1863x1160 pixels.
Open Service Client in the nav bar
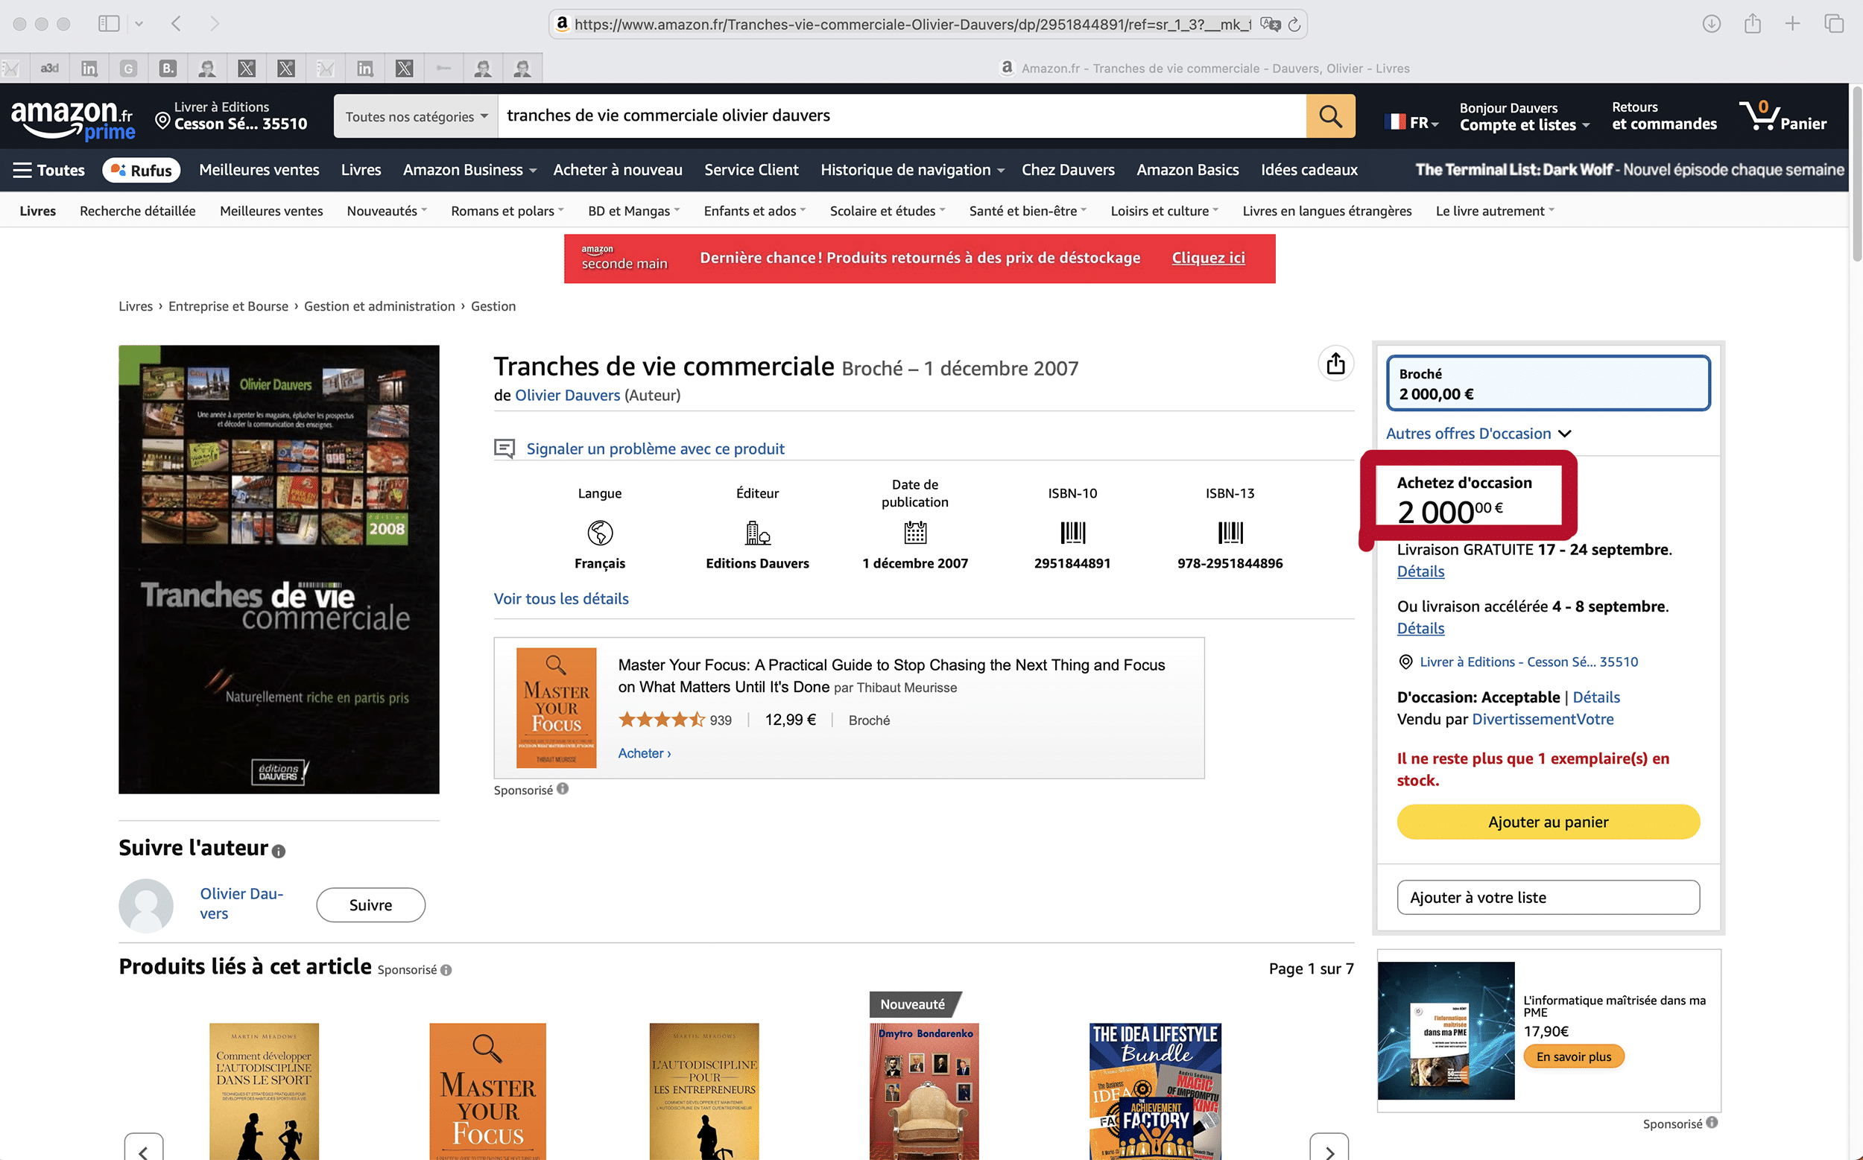(x=751, y=171)
